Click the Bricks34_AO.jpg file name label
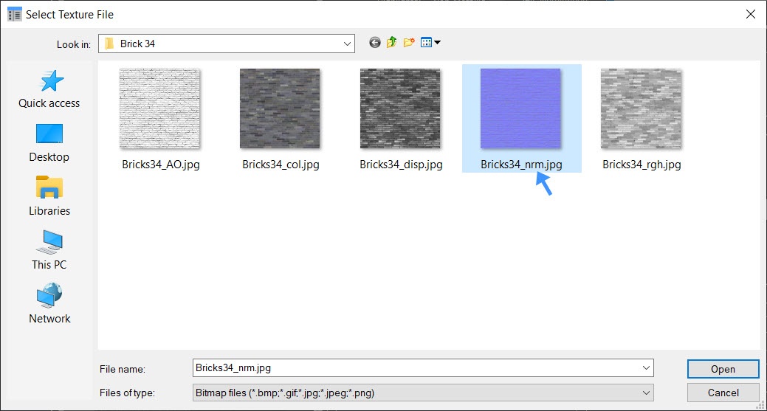This screenshot has width=767, height=411. click(161, 165)
